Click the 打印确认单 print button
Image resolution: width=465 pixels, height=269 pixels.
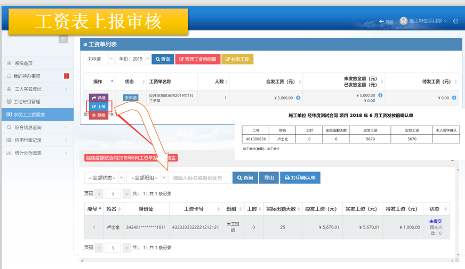(300, 178)
